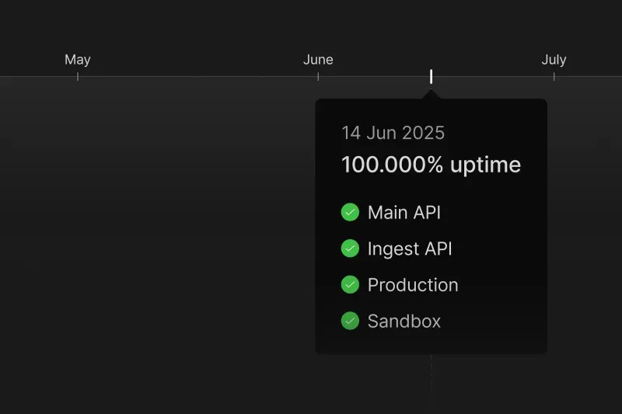
Task: Click the green check icon beside Main API
Action: coord(350,212)
